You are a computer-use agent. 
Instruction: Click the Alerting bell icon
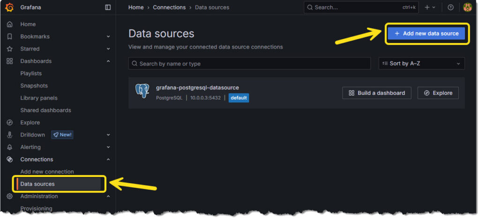click(x=10, y=147)
